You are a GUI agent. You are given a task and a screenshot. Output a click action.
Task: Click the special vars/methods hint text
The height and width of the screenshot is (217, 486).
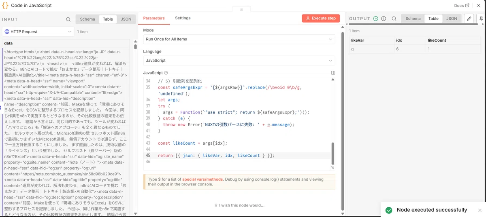click(x=202, y=179)
